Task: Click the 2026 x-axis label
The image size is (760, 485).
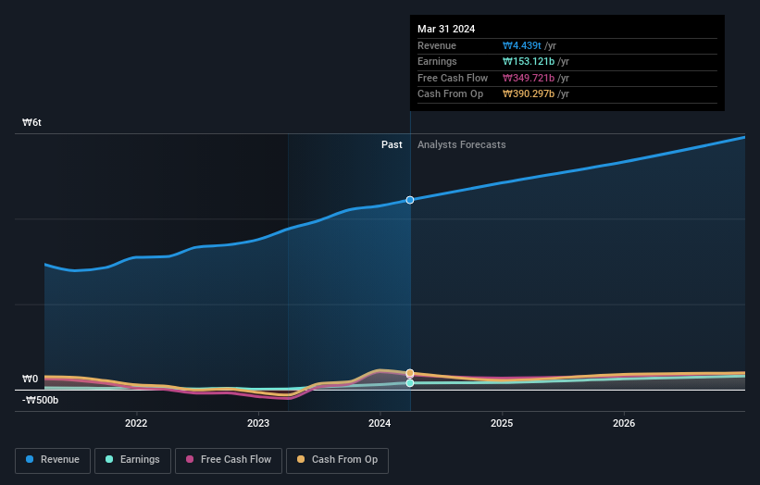Action: click(624, 423)
